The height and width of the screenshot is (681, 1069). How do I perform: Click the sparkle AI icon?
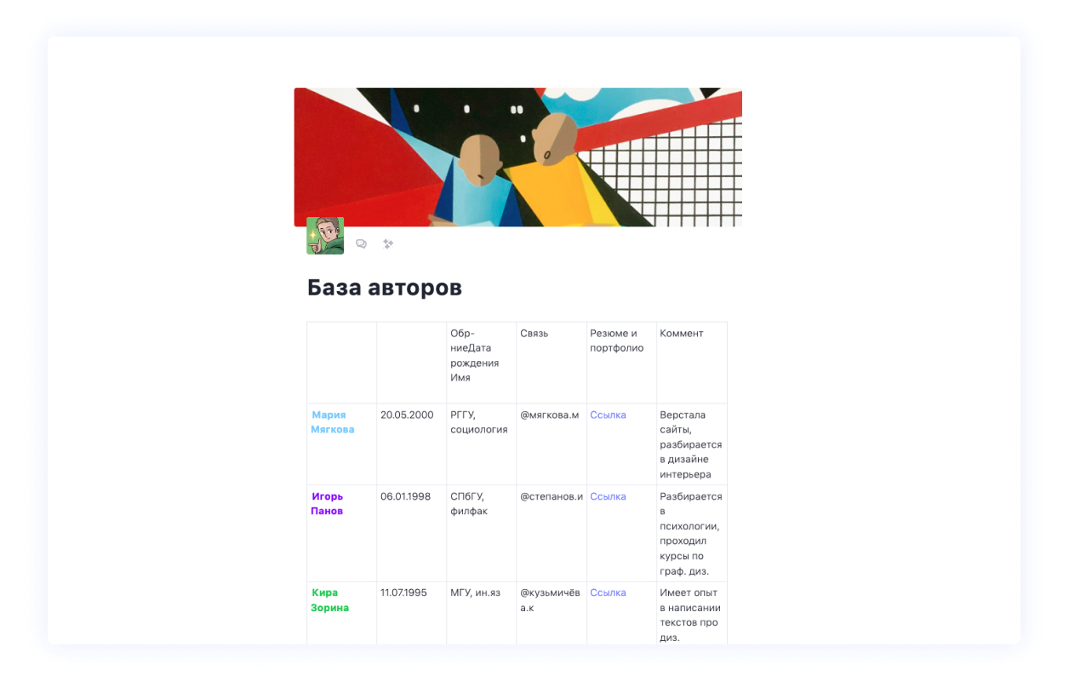coord(388,244)
